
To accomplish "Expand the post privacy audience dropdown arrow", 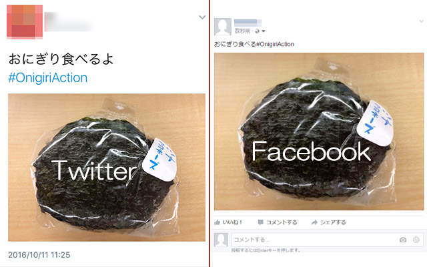I will [264, 31].
